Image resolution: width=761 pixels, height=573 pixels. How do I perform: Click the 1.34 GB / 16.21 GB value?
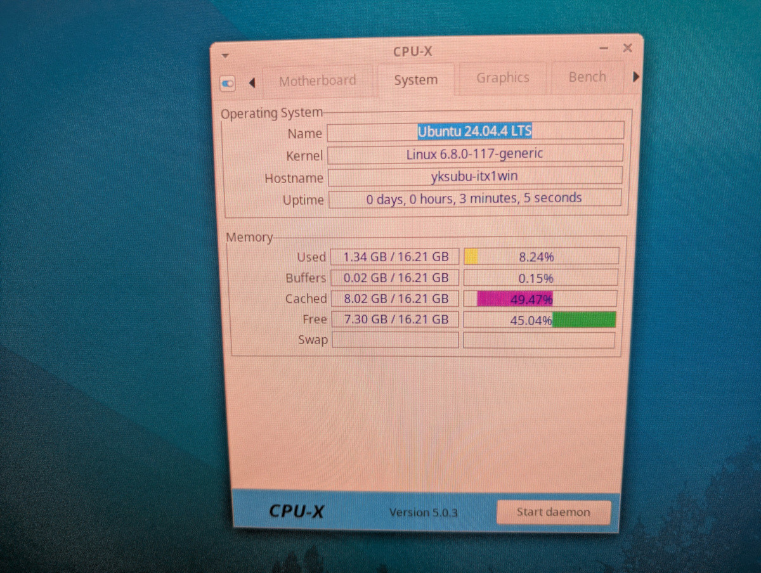click(395, 257)
